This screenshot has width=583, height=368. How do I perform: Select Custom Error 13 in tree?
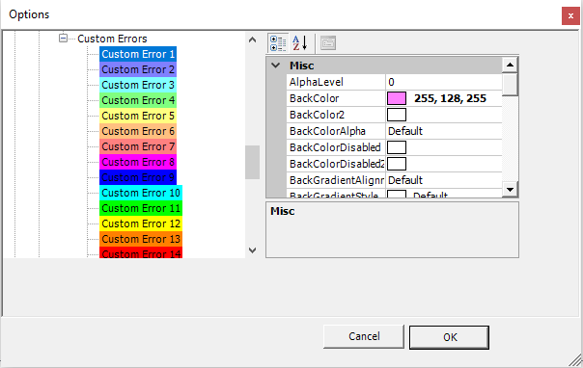[141, 239]
